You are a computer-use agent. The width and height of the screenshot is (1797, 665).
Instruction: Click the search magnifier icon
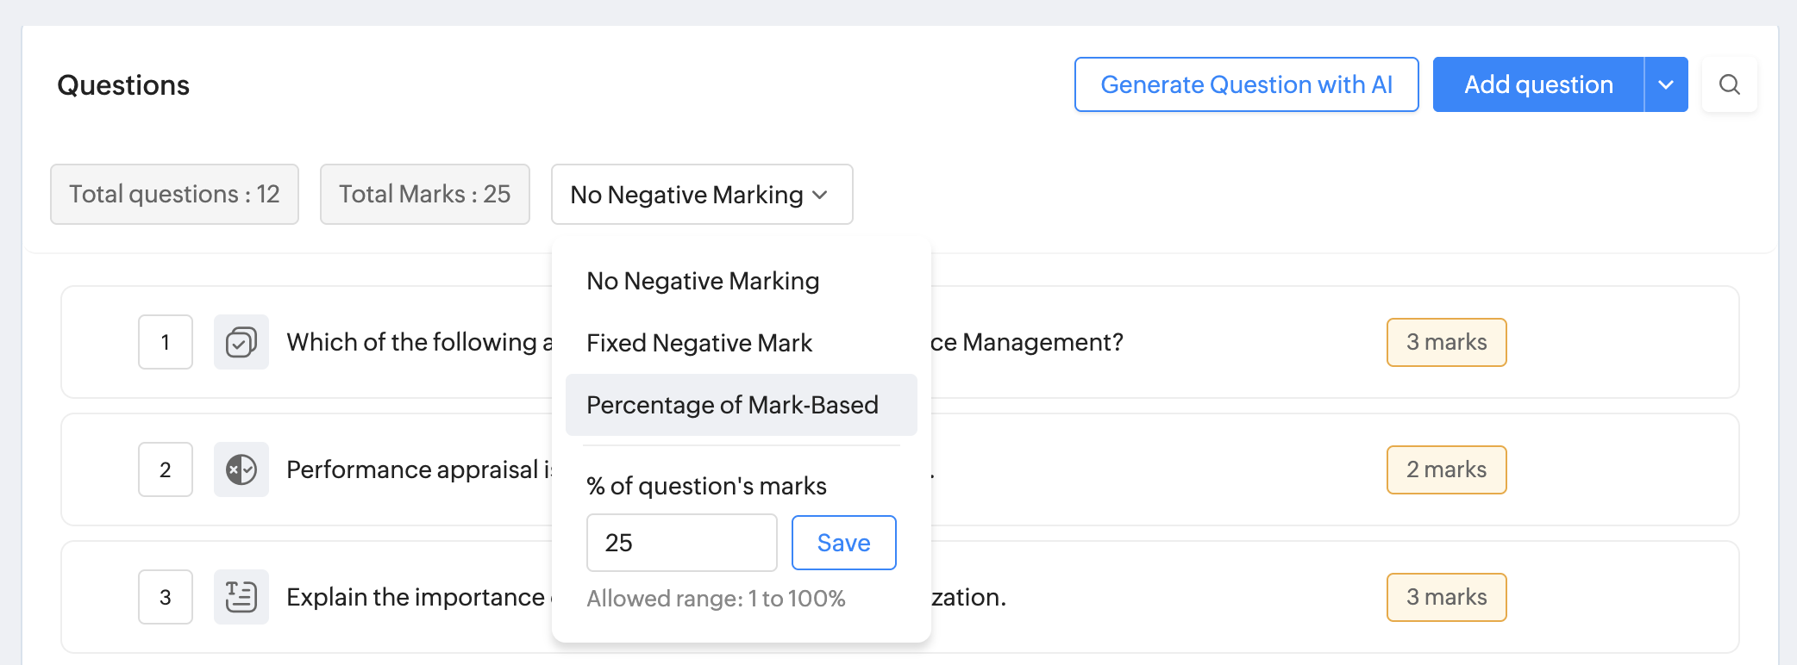[1729, 84]
